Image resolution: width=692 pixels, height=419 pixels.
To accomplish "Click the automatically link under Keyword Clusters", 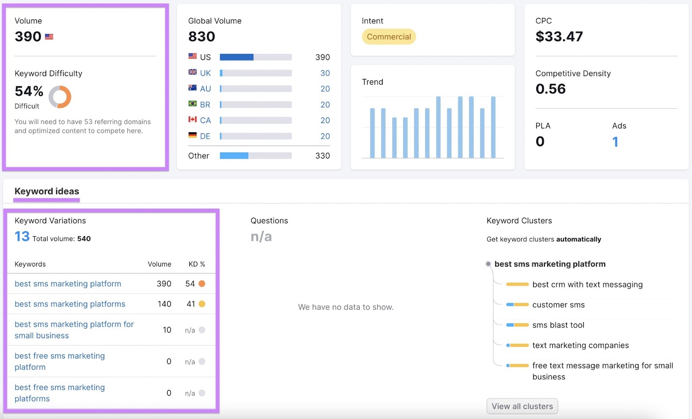I will (x=579, y=239).
